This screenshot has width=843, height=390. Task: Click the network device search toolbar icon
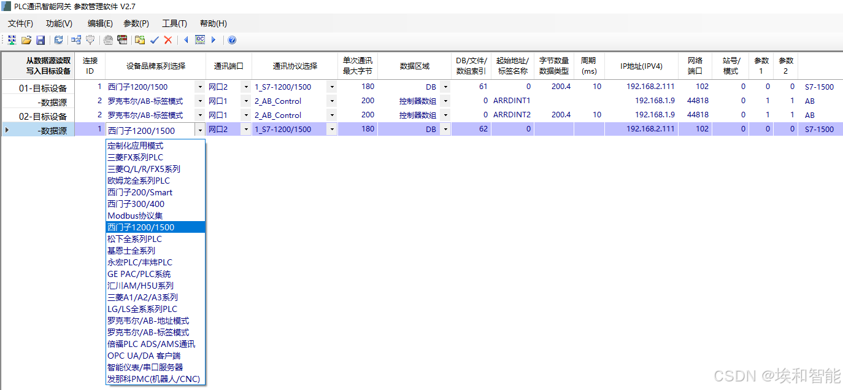(12, 40)
